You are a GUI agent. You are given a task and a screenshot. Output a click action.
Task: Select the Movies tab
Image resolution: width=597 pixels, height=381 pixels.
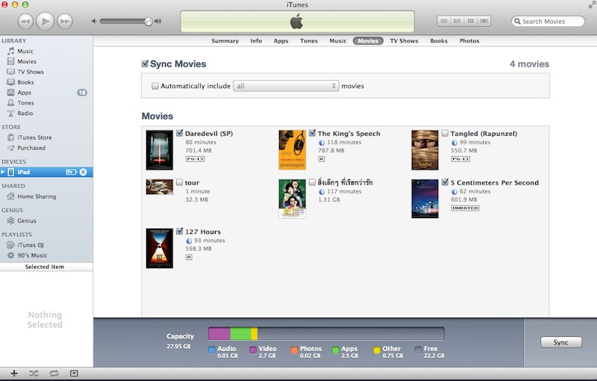(x=368, y=41)
